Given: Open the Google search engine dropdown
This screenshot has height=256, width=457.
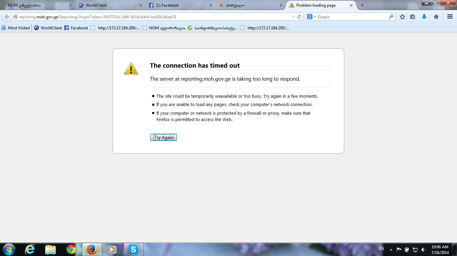Looking at the screenshot, I should point(311,17).
